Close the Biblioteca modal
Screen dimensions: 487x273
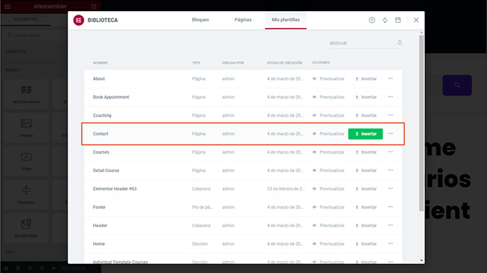tap(416, 20)
